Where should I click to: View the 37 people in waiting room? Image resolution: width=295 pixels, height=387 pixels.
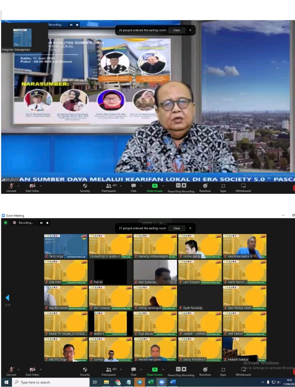tap(177, 228)
